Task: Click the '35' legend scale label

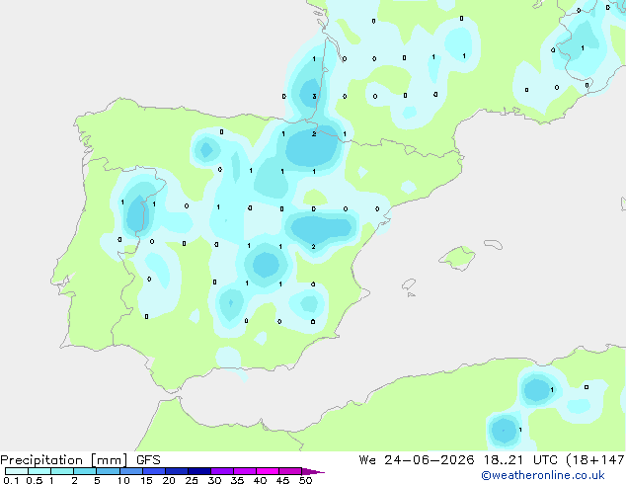Action: [237, 480]
